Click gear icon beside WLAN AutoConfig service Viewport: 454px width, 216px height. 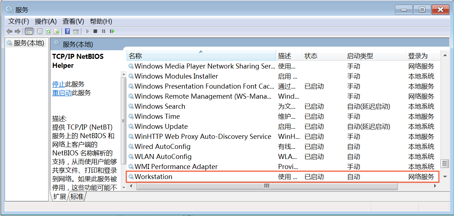(131, 156)
